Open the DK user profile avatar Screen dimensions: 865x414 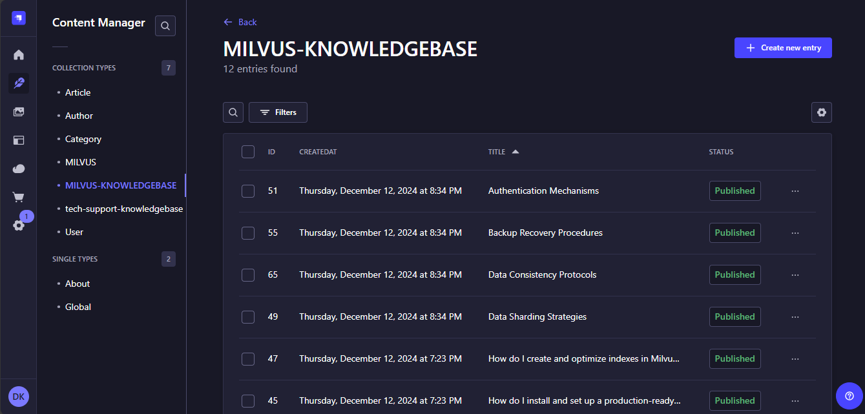click(19, 397)
